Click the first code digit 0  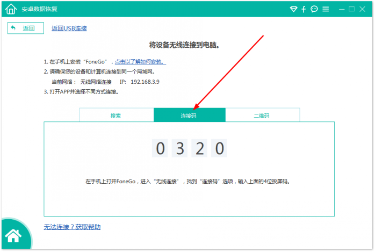pyautogui.click(x=160, y=148)
